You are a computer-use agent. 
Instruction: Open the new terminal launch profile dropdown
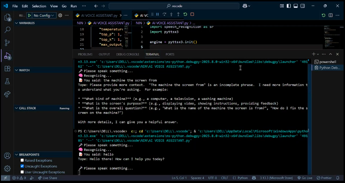(318, 54)
